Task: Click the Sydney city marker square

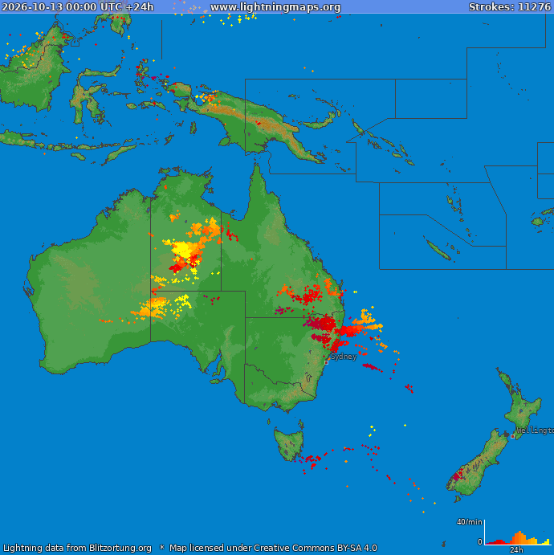Action: (x=326, y=362)
